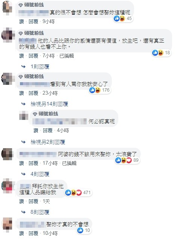
Task: Click the thumbs-up icon beside count 10
Action: coord(80,230)
